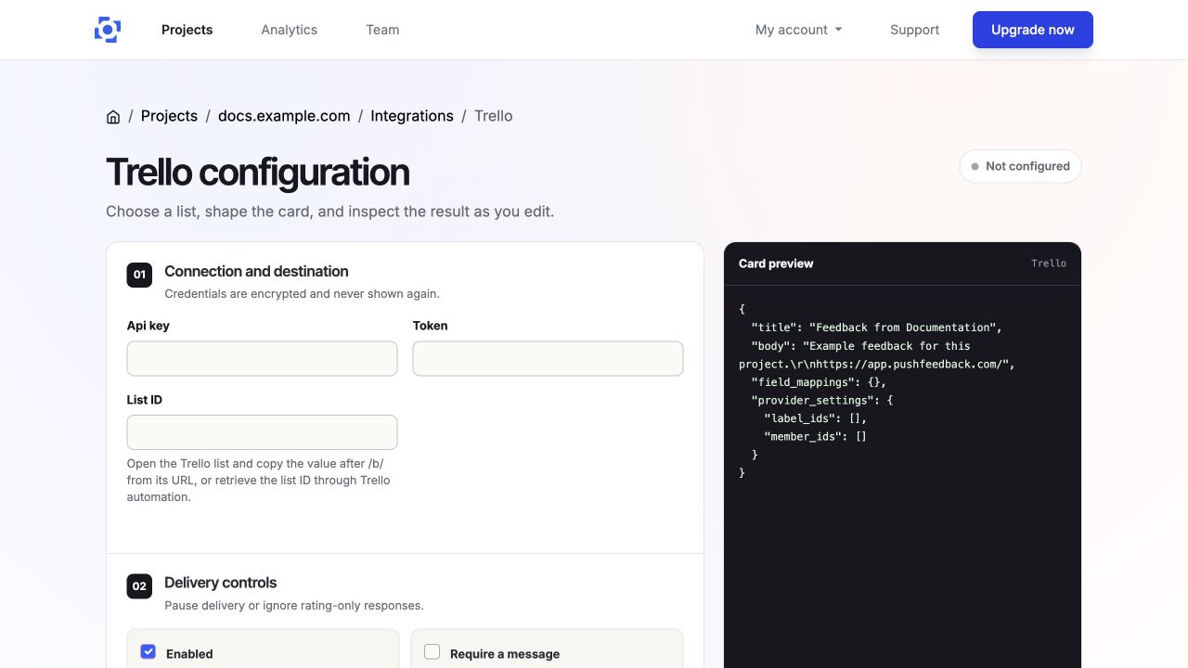Click the Connection and destination heading
Viewport: 1188px width, 668px height.
[256, 271]
